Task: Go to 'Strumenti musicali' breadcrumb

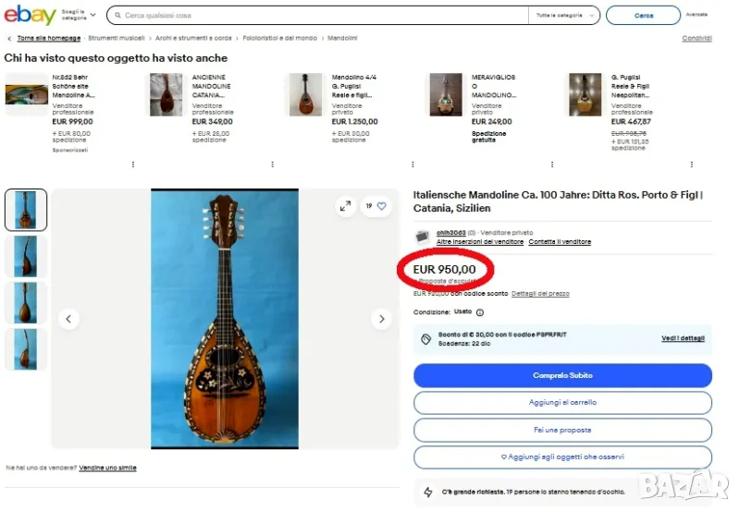Action: [x=117, y=38]
